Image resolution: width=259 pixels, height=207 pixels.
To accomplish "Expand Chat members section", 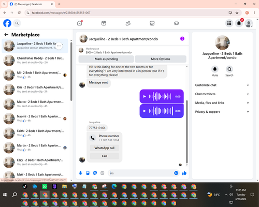I will coord(222,94).
